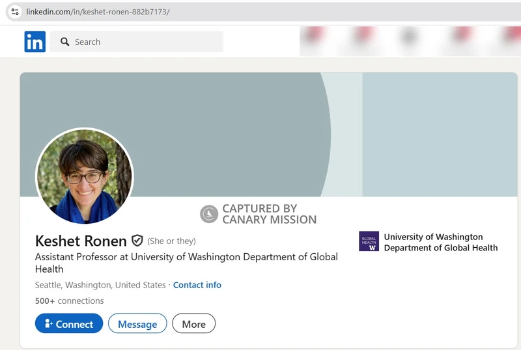View the profile cover banner image
Screen dimensions: 521x350
(268, 134)
